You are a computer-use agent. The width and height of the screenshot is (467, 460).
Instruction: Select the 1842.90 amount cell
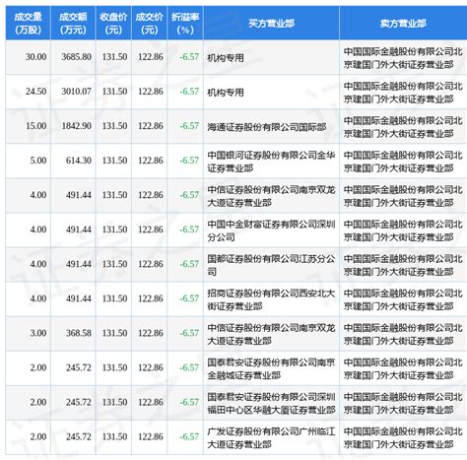point(76,126)
